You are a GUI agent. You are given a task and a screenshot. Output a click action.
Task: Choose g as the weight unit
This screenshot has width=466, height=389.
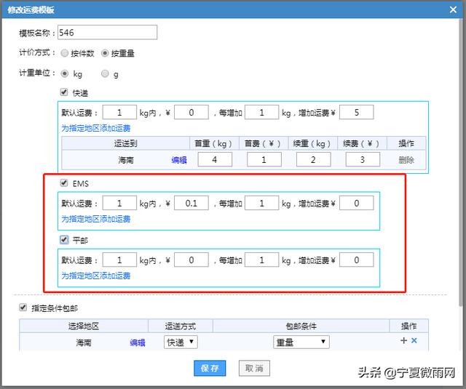pos(105,73)
